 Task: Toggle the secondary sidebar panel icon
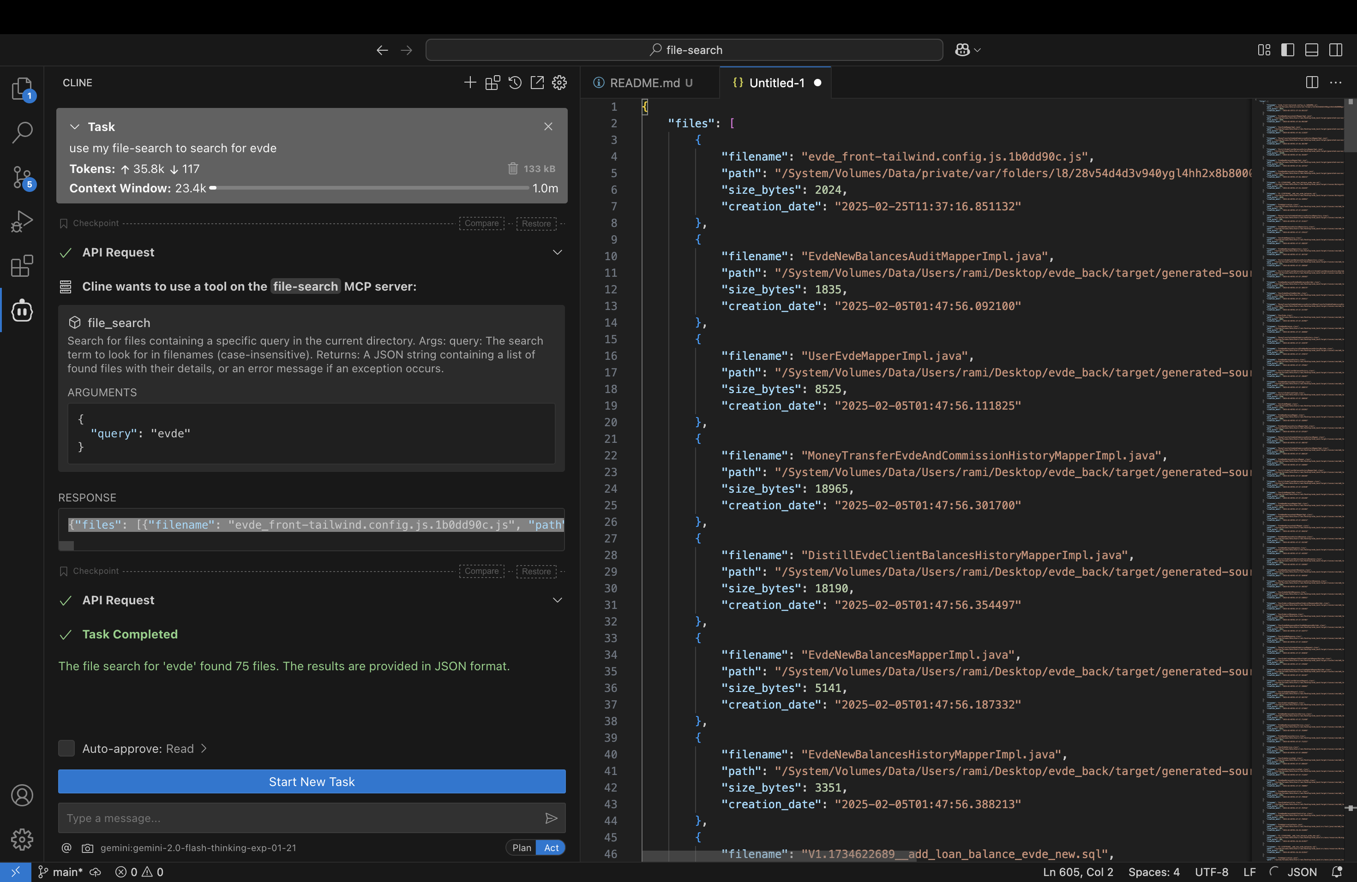tap(1337, 50)
